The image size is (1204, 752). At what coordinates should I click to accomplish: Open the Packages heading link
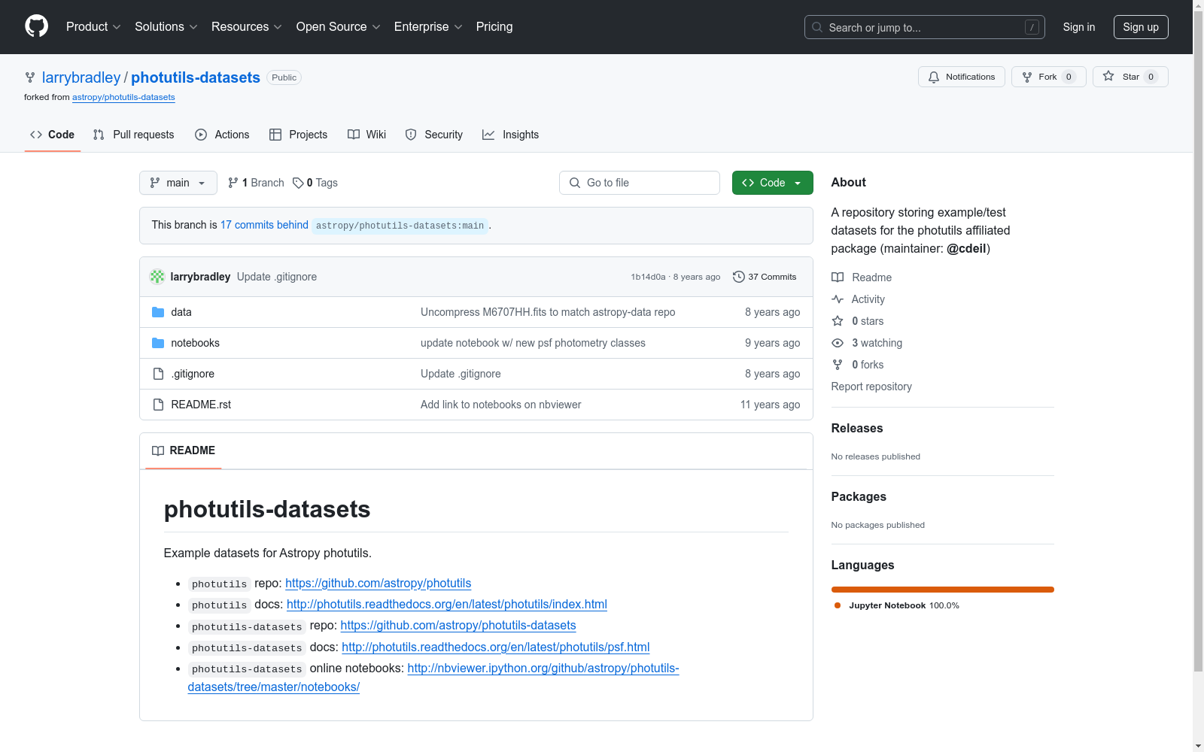(859, 496)
